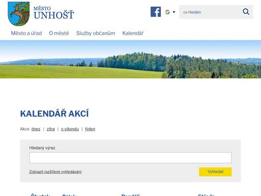
Task: Show events for 'týden'
Action: pos(90,129)
